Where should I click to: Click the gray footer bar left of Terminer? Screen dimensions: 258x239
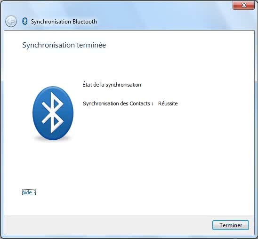(x=107, y=225)
